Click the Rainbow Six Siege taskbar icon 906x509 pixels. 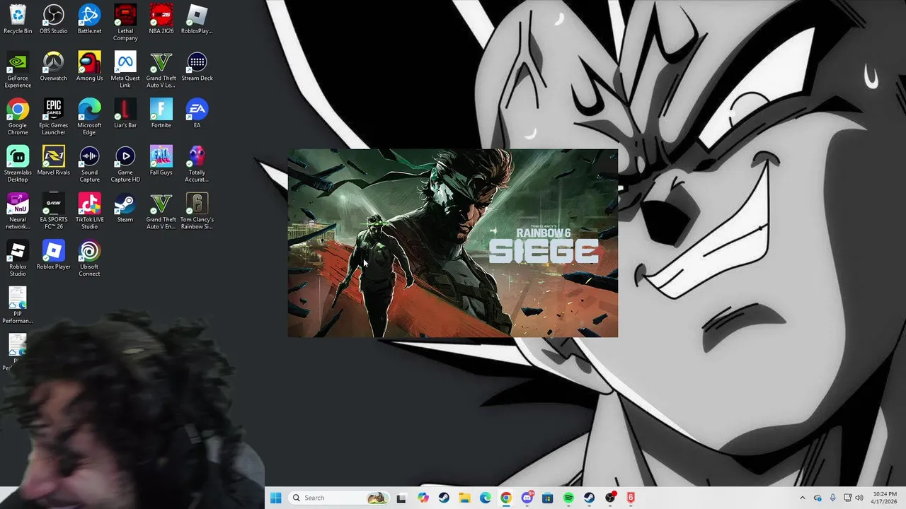coord(631,498)
